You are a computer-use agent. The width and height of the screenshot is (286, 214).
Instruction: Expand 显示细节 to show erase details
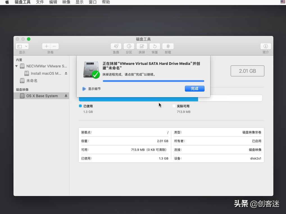click(x=84, y=88)
